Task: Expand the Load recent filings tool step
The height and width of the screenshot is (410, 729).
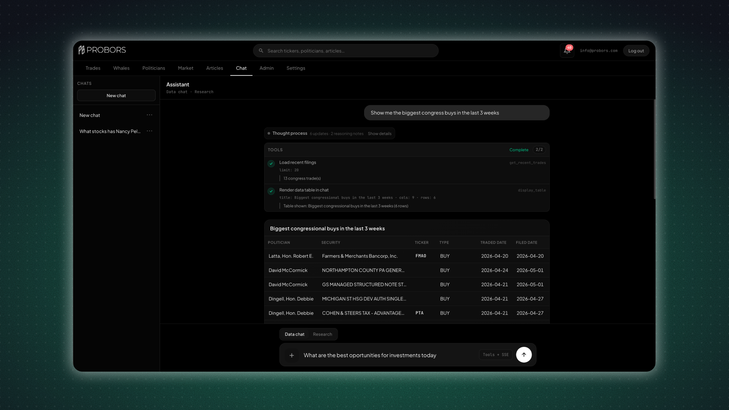Action: [407, 170]
